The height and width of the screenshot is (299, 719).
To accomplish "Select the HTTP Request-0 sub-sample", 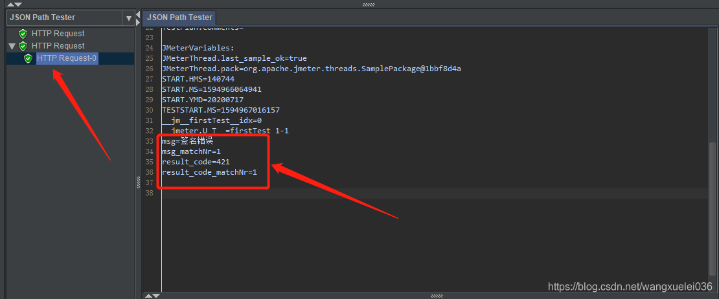I will pyautogui.click(x=67, y=59).
